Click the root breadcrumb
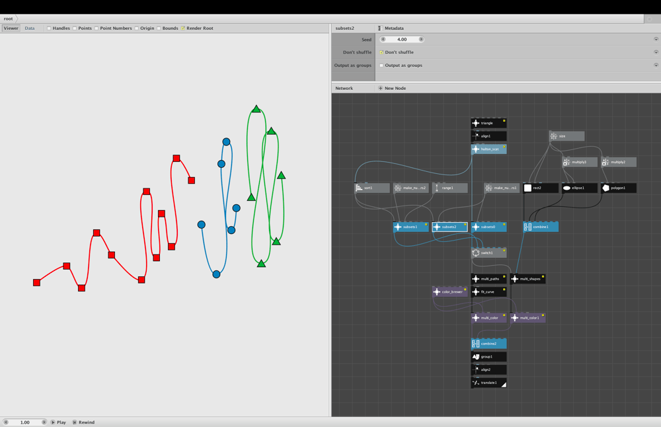Viewport: 661px width, 427px height. pyautogui.click(x=9, y=19)
